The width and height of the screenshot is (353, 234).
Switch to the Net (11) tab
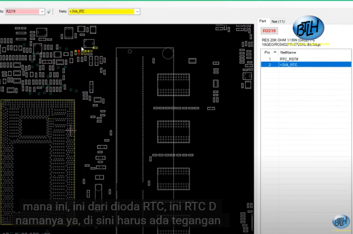click(278, 21)
